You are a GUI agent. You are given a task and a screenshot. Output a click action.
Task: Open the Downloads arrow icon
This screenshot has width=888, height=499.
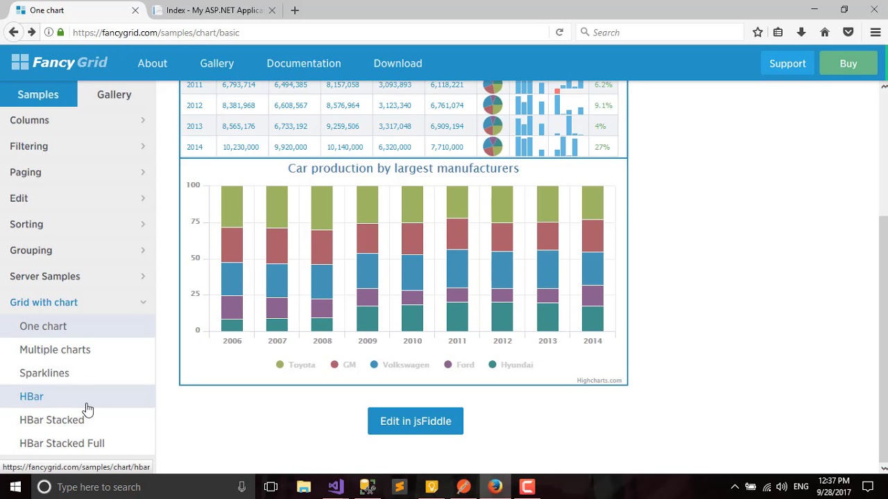tap(801, 32)
